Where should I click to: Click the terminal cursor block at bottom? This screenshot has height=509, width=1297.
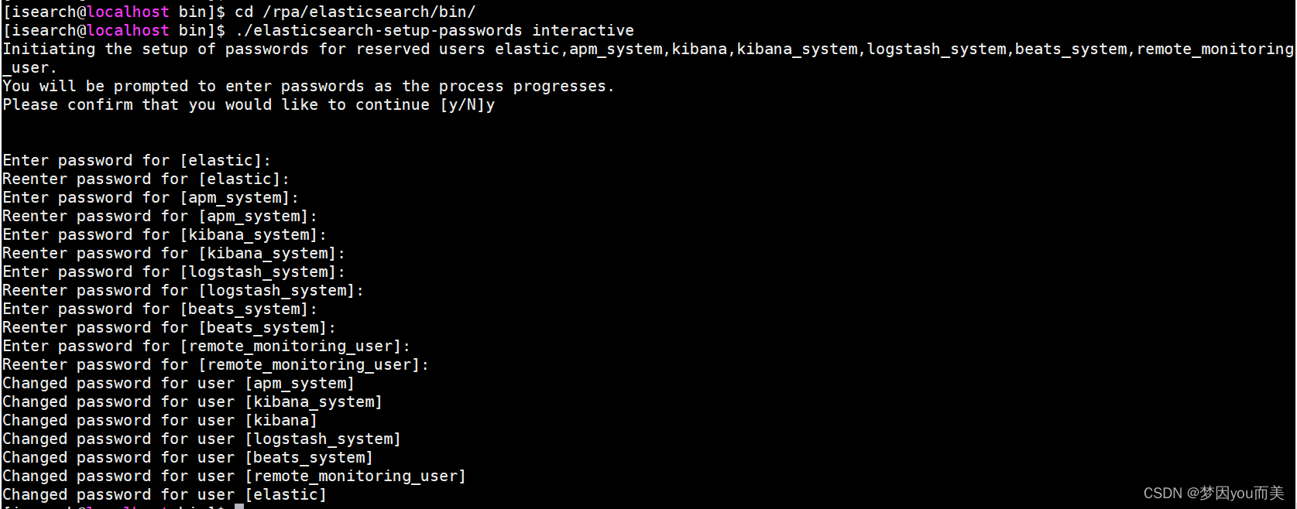point(239,507)
